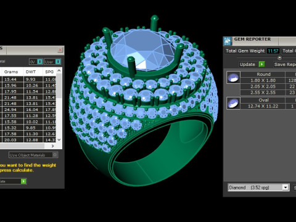Click the Total Gem Weight value 11.57
296x222 pixels.
(x=273, y=51)
